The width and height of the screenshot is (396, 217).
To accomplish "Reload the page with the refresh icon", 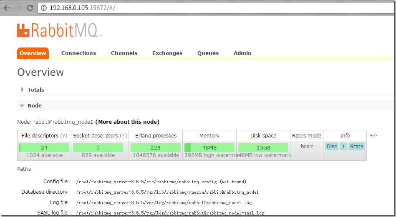I will tap(30, 8).
